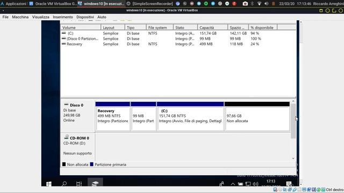Open the Riccardo Arreghini user menu

(x=328, y=4)
